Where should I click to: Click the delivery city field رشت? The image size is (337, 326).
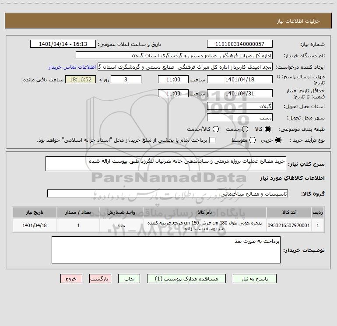coord(240,118)
